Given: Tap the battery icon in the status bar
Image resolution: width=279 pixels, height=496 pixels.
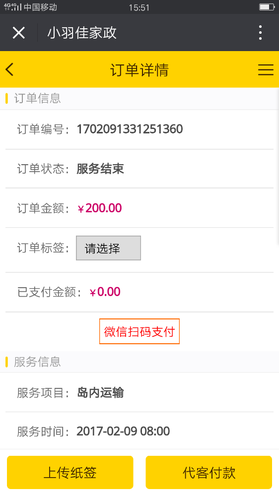Looking at the screenshot, I should click(267, 7).
